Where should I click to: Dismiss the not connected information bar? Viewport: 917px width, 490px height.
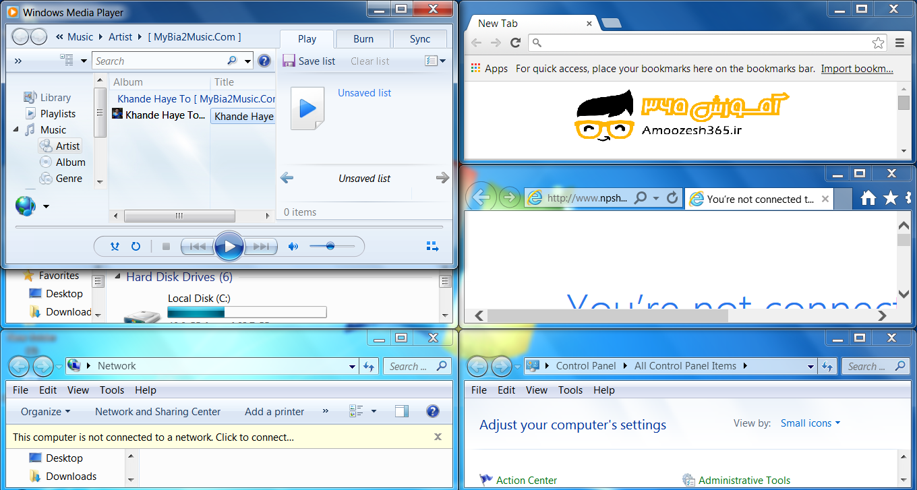[438, 437]
